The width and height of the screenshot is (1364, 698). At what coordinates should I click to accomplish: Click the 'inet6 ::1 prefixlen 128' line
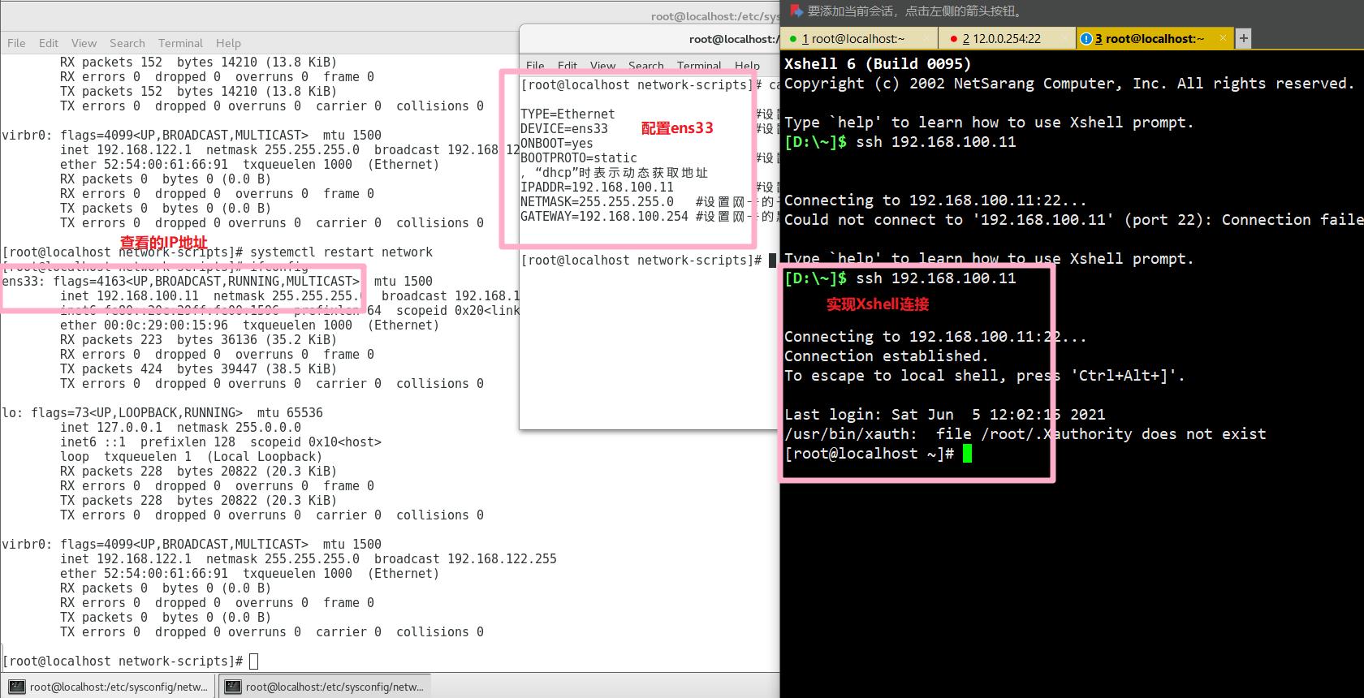(x=221, y=442)
